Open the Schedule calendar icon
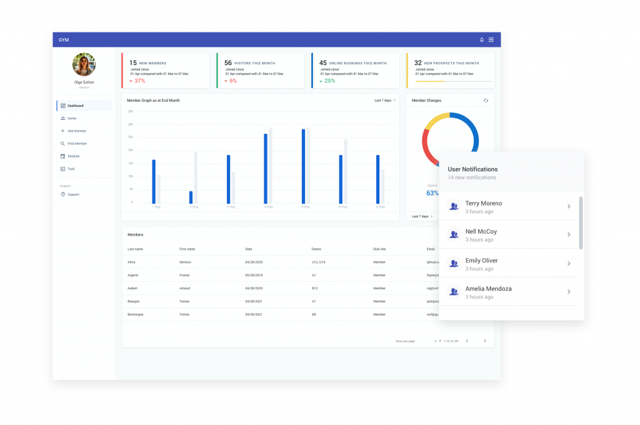Image resolution: width=640 pixels, height=425 pixels. (62, 156)
